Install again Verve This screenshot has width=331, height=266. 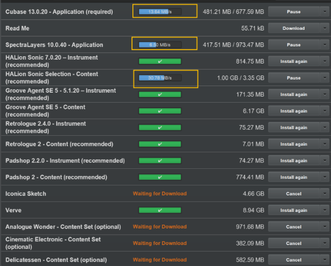293,210
